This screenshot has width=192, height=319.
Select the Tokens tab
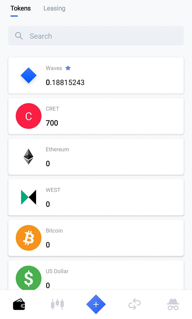[20, 8]
